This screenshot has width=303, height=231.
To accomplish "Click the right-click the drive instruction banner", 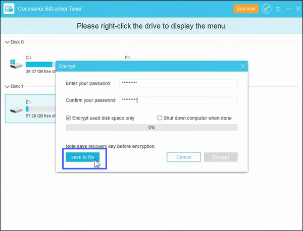I will tap(151, 26).
